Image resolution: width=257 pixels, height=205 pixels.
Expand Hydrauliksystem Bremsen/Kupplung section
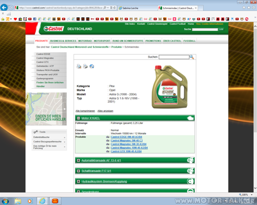click(79, 181)
